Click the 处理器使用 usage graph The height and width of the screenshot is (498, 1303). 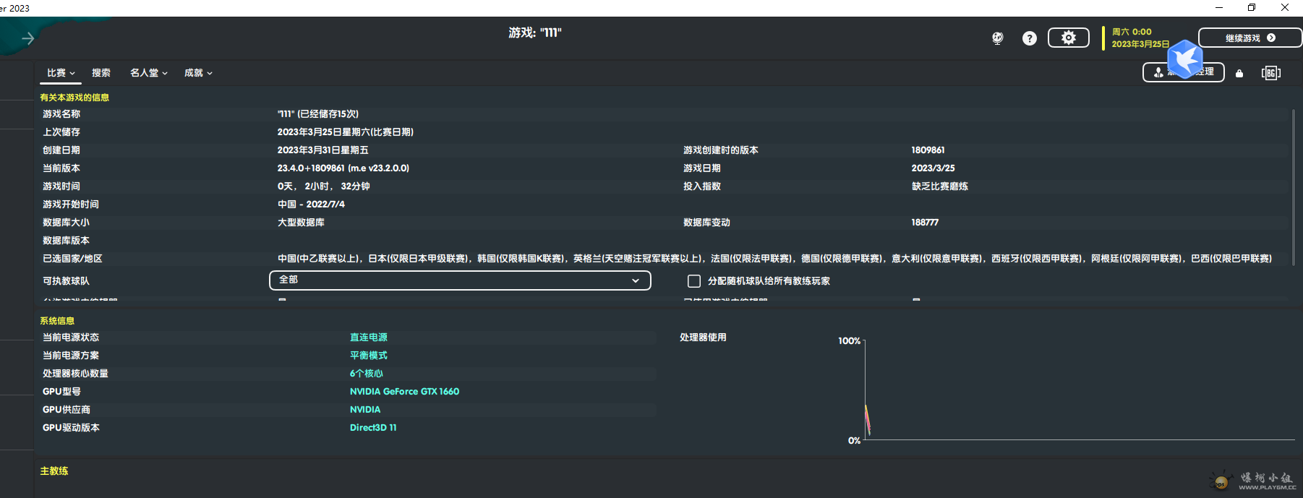coord(1077,390)
